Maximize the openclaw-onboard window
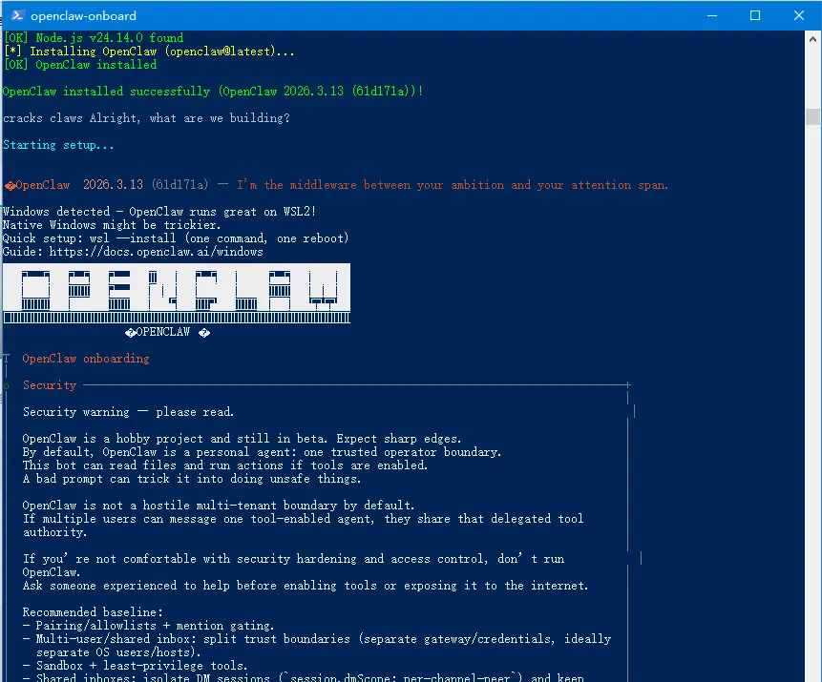The image size is (822, 682). 755,15
